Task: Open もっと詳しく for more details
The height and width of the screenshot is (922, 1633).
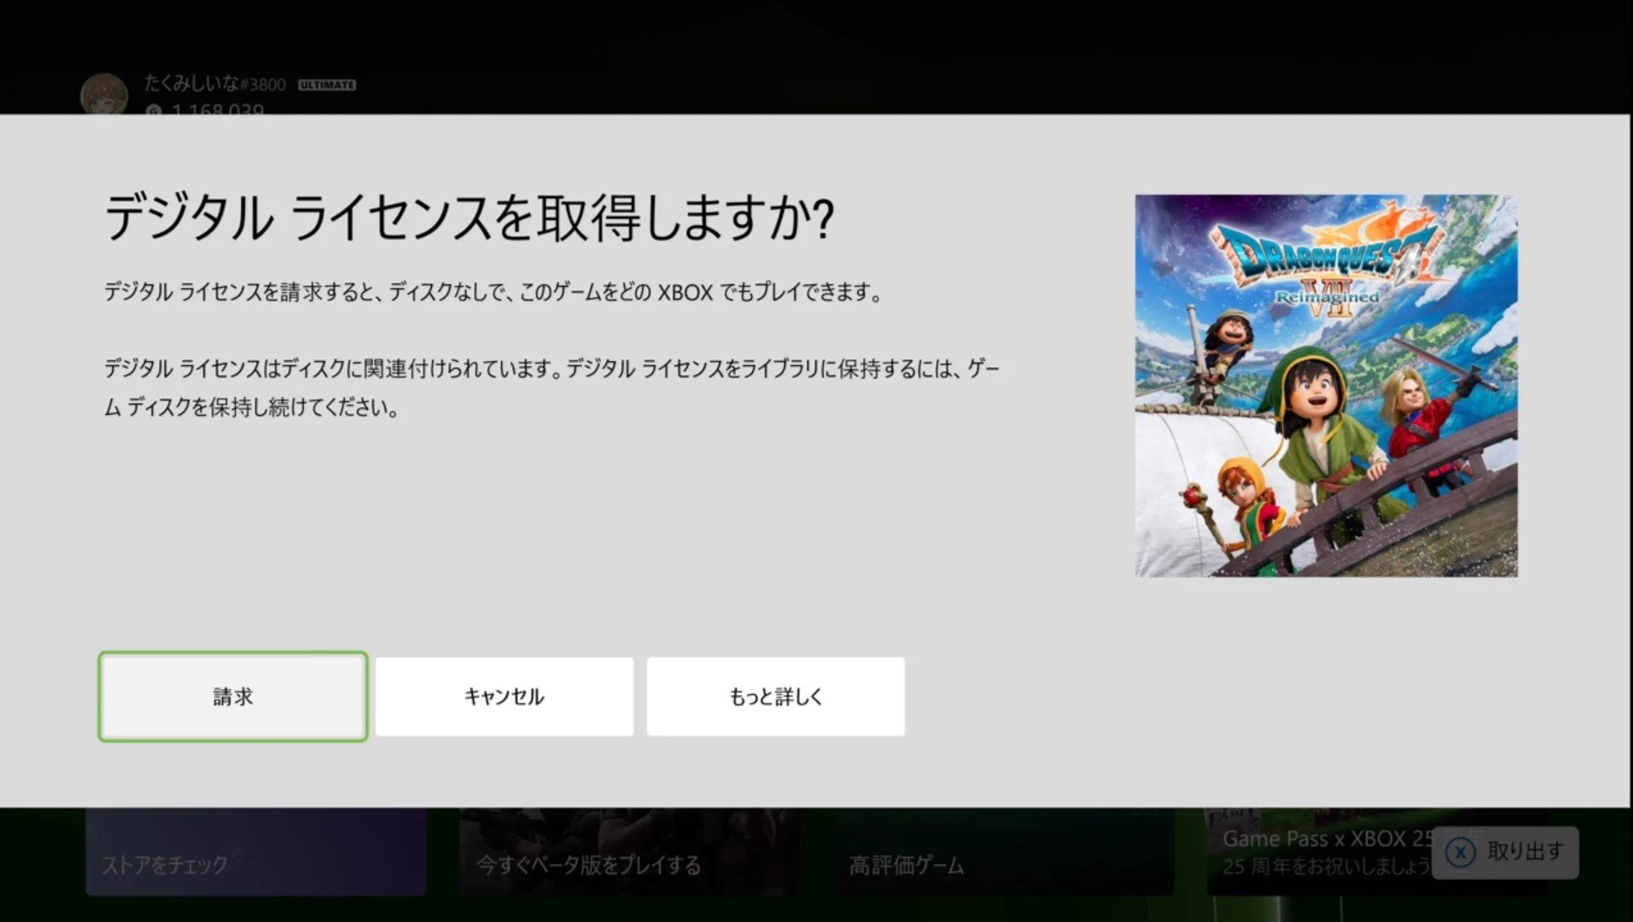Action: [775, 697]
